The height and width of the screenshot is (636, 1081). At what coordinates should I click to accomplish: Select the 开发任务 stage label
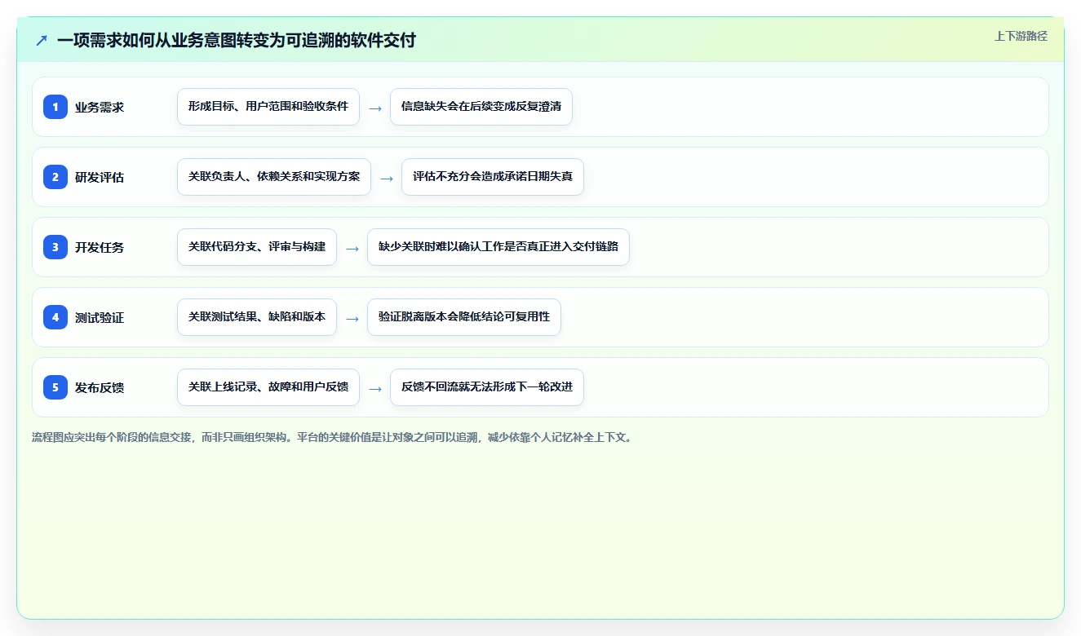click(100, 247)
